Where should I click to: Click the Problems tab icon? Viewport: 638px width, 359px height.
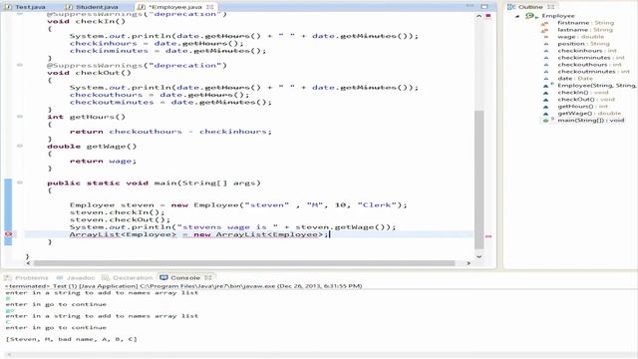(8, 277)
